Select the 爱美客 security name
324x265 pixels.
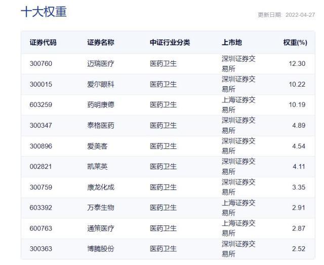[x=97, y=146]
